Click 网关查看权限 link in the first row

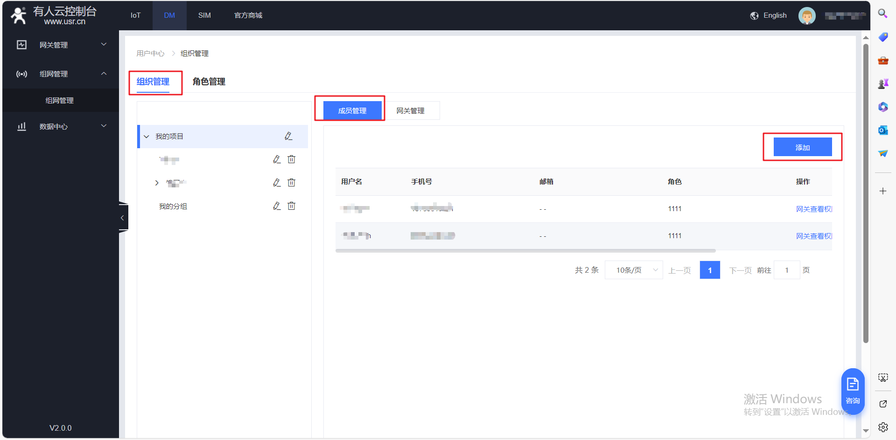pyautogui.click(x=813, y=209)
